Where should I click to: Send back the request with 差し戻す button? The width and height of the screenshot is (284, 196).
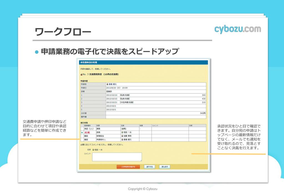(x=165, y=167)
